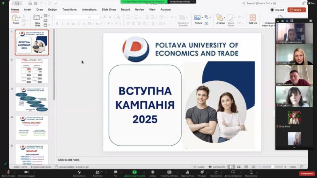Click the Add-ins icon

pyautogui.click(x=252, y=18)
